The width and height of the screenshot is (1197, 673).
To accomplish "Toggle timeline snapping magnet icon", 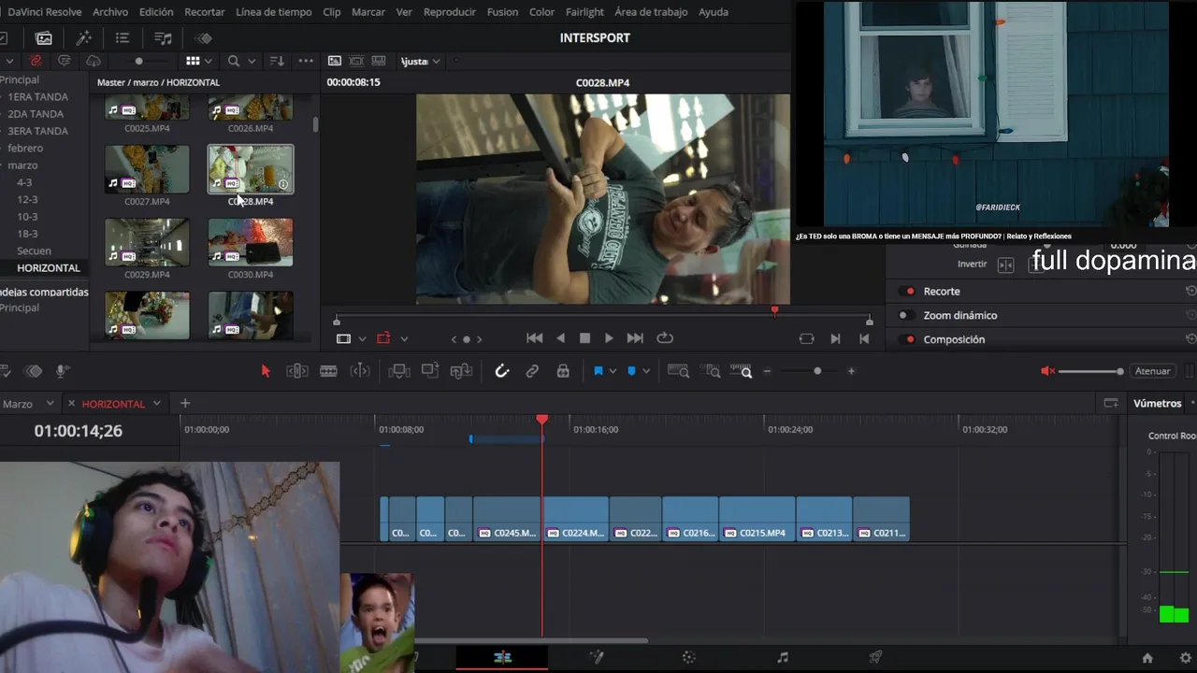I will [502, 371].
